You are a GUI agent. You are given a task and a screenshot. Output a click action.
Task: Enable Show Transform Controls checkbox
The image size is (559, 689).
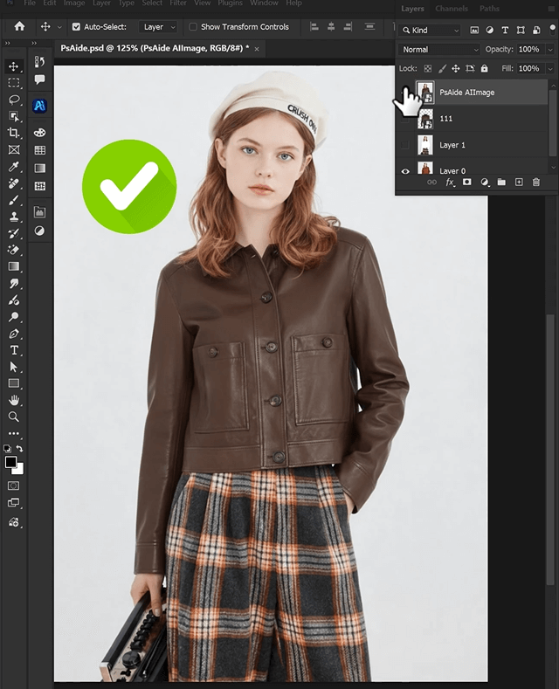pyautogui.click(x=193, y=27)
